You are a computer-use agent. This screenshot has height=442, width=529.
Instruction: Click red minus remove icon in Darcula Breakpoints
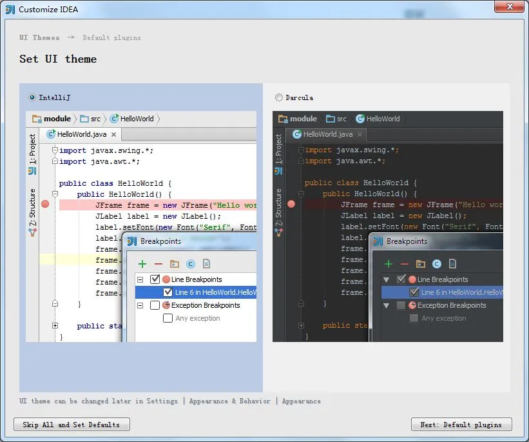pyautogui.click(x=405, y=264)
